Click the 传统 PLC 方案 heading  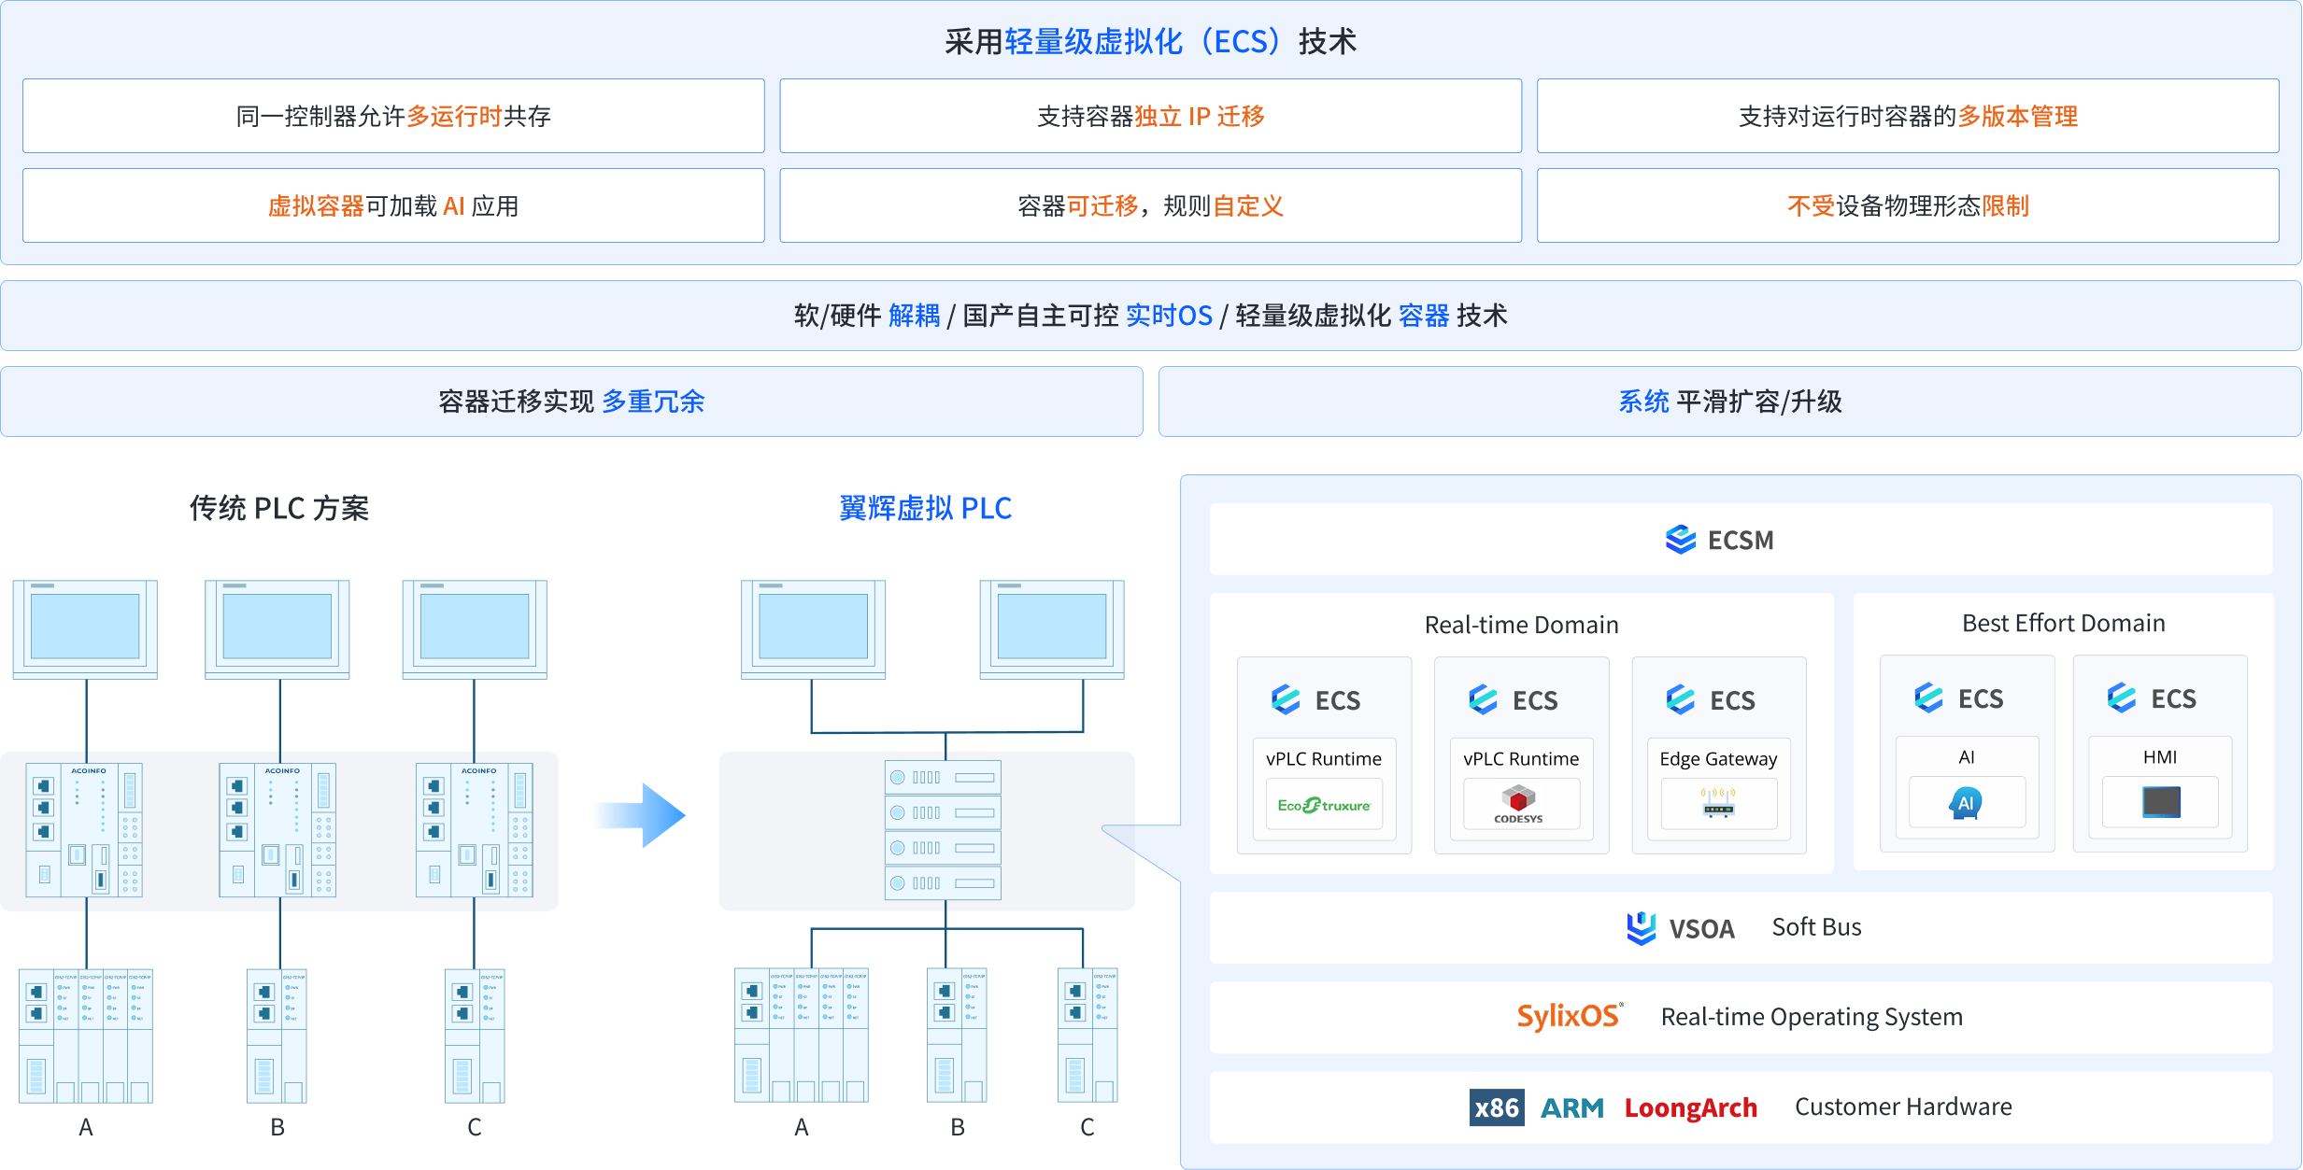279,508
